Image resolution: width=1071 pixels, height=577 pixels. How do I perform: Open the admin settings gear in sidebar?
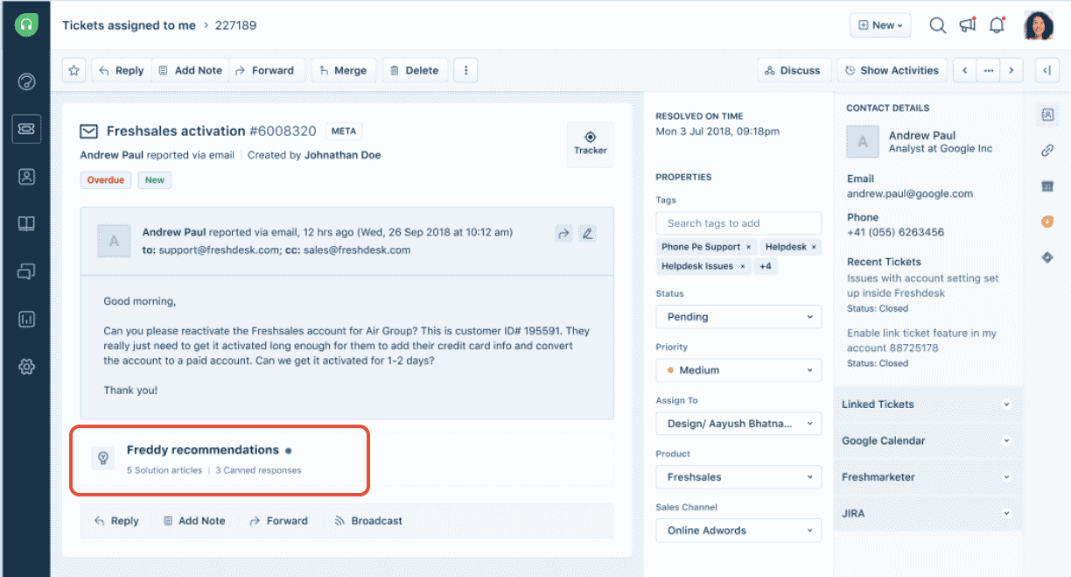26,367
